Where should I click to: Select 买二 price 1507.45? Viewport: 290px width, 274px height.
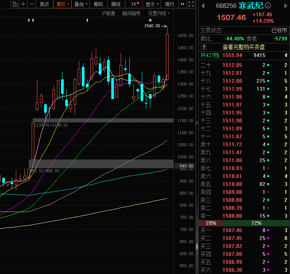[x=232, y=238]
